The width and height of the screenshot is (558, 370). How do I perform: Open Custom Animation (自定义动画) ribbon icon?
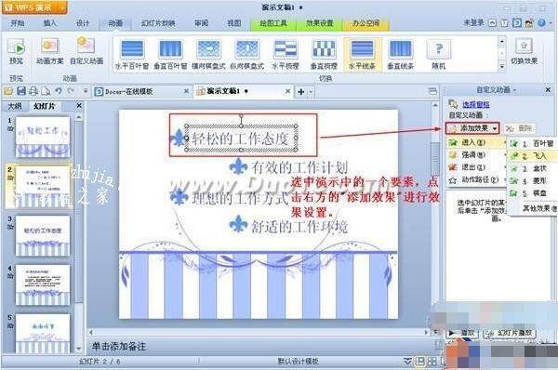pyautogui.click(x=86, y=46)
